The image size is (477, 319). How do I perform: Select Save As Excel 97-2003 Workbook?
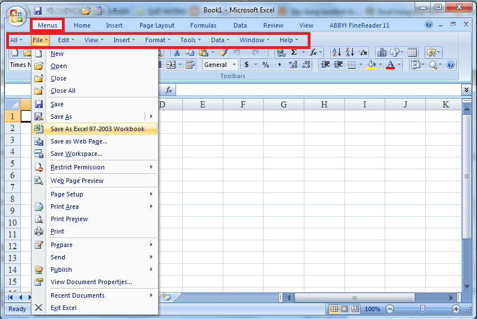[x=97, y=129]
